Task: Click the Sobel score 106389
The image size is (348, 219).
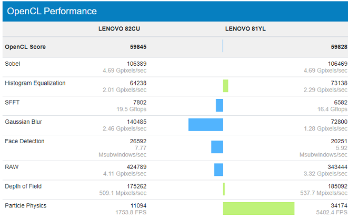Action: click(136, 64)
